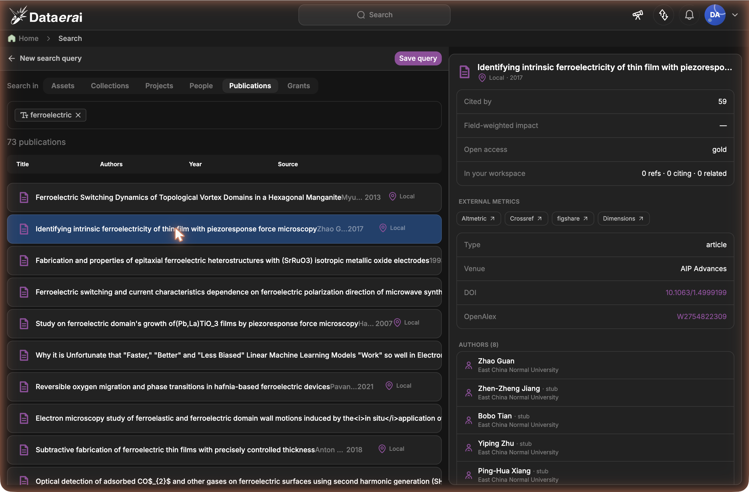Click document icon of Electron microscopy study row
The image size is (749, 492).
tap(24, 418)
